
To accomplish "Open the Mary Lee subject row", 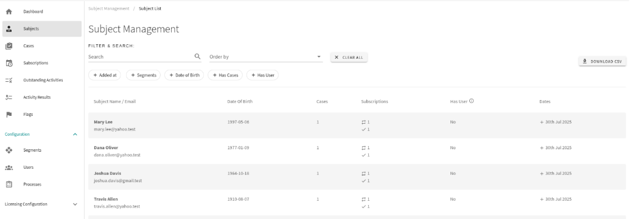I will (357, 126).
